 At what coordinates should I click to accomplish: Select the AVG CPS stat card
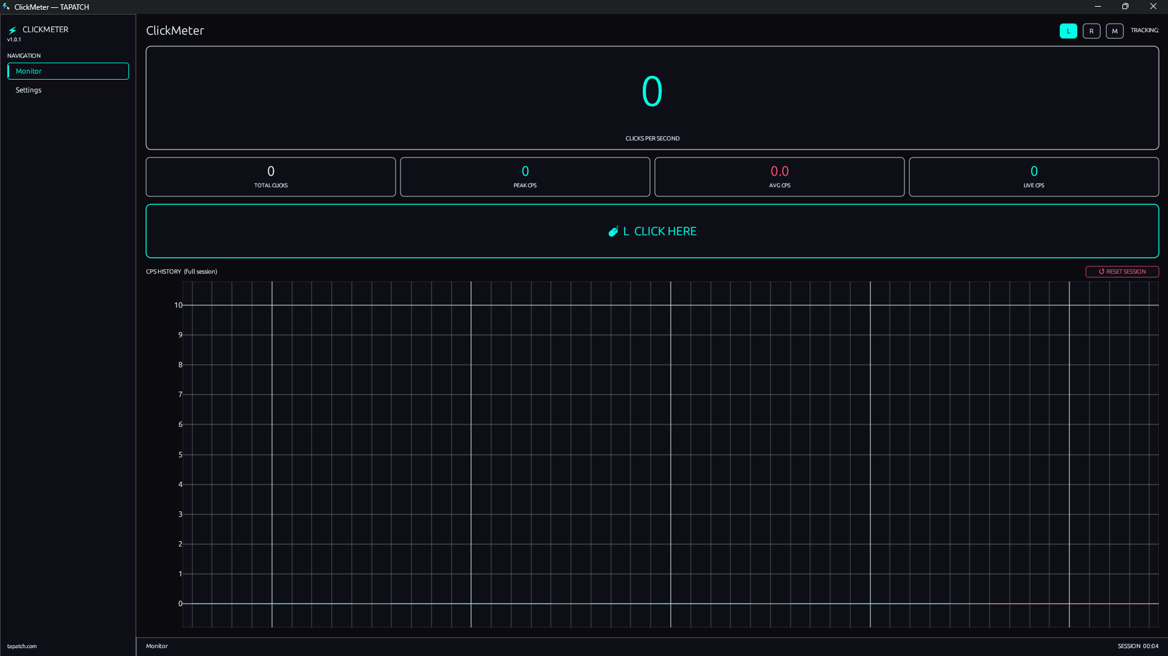(x=780, y=177)
